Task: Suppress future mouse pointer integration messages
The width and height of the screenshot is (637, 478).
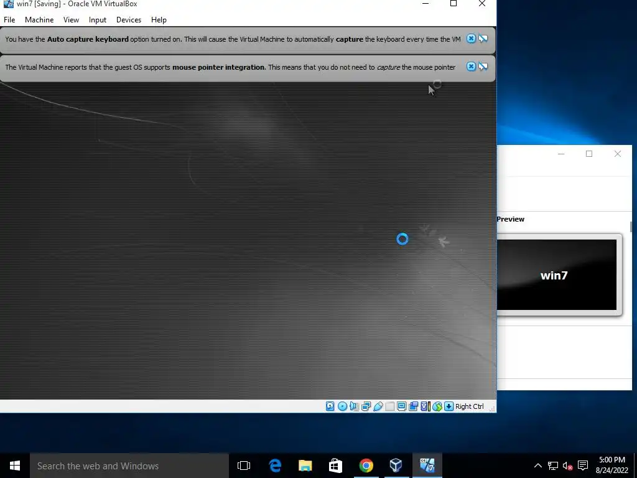Action: coord(483,66)
